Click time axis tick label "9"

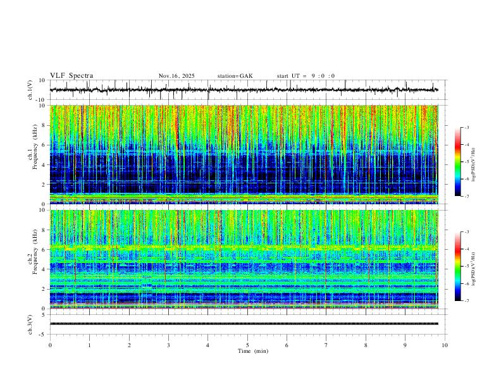tap(405, 345)
